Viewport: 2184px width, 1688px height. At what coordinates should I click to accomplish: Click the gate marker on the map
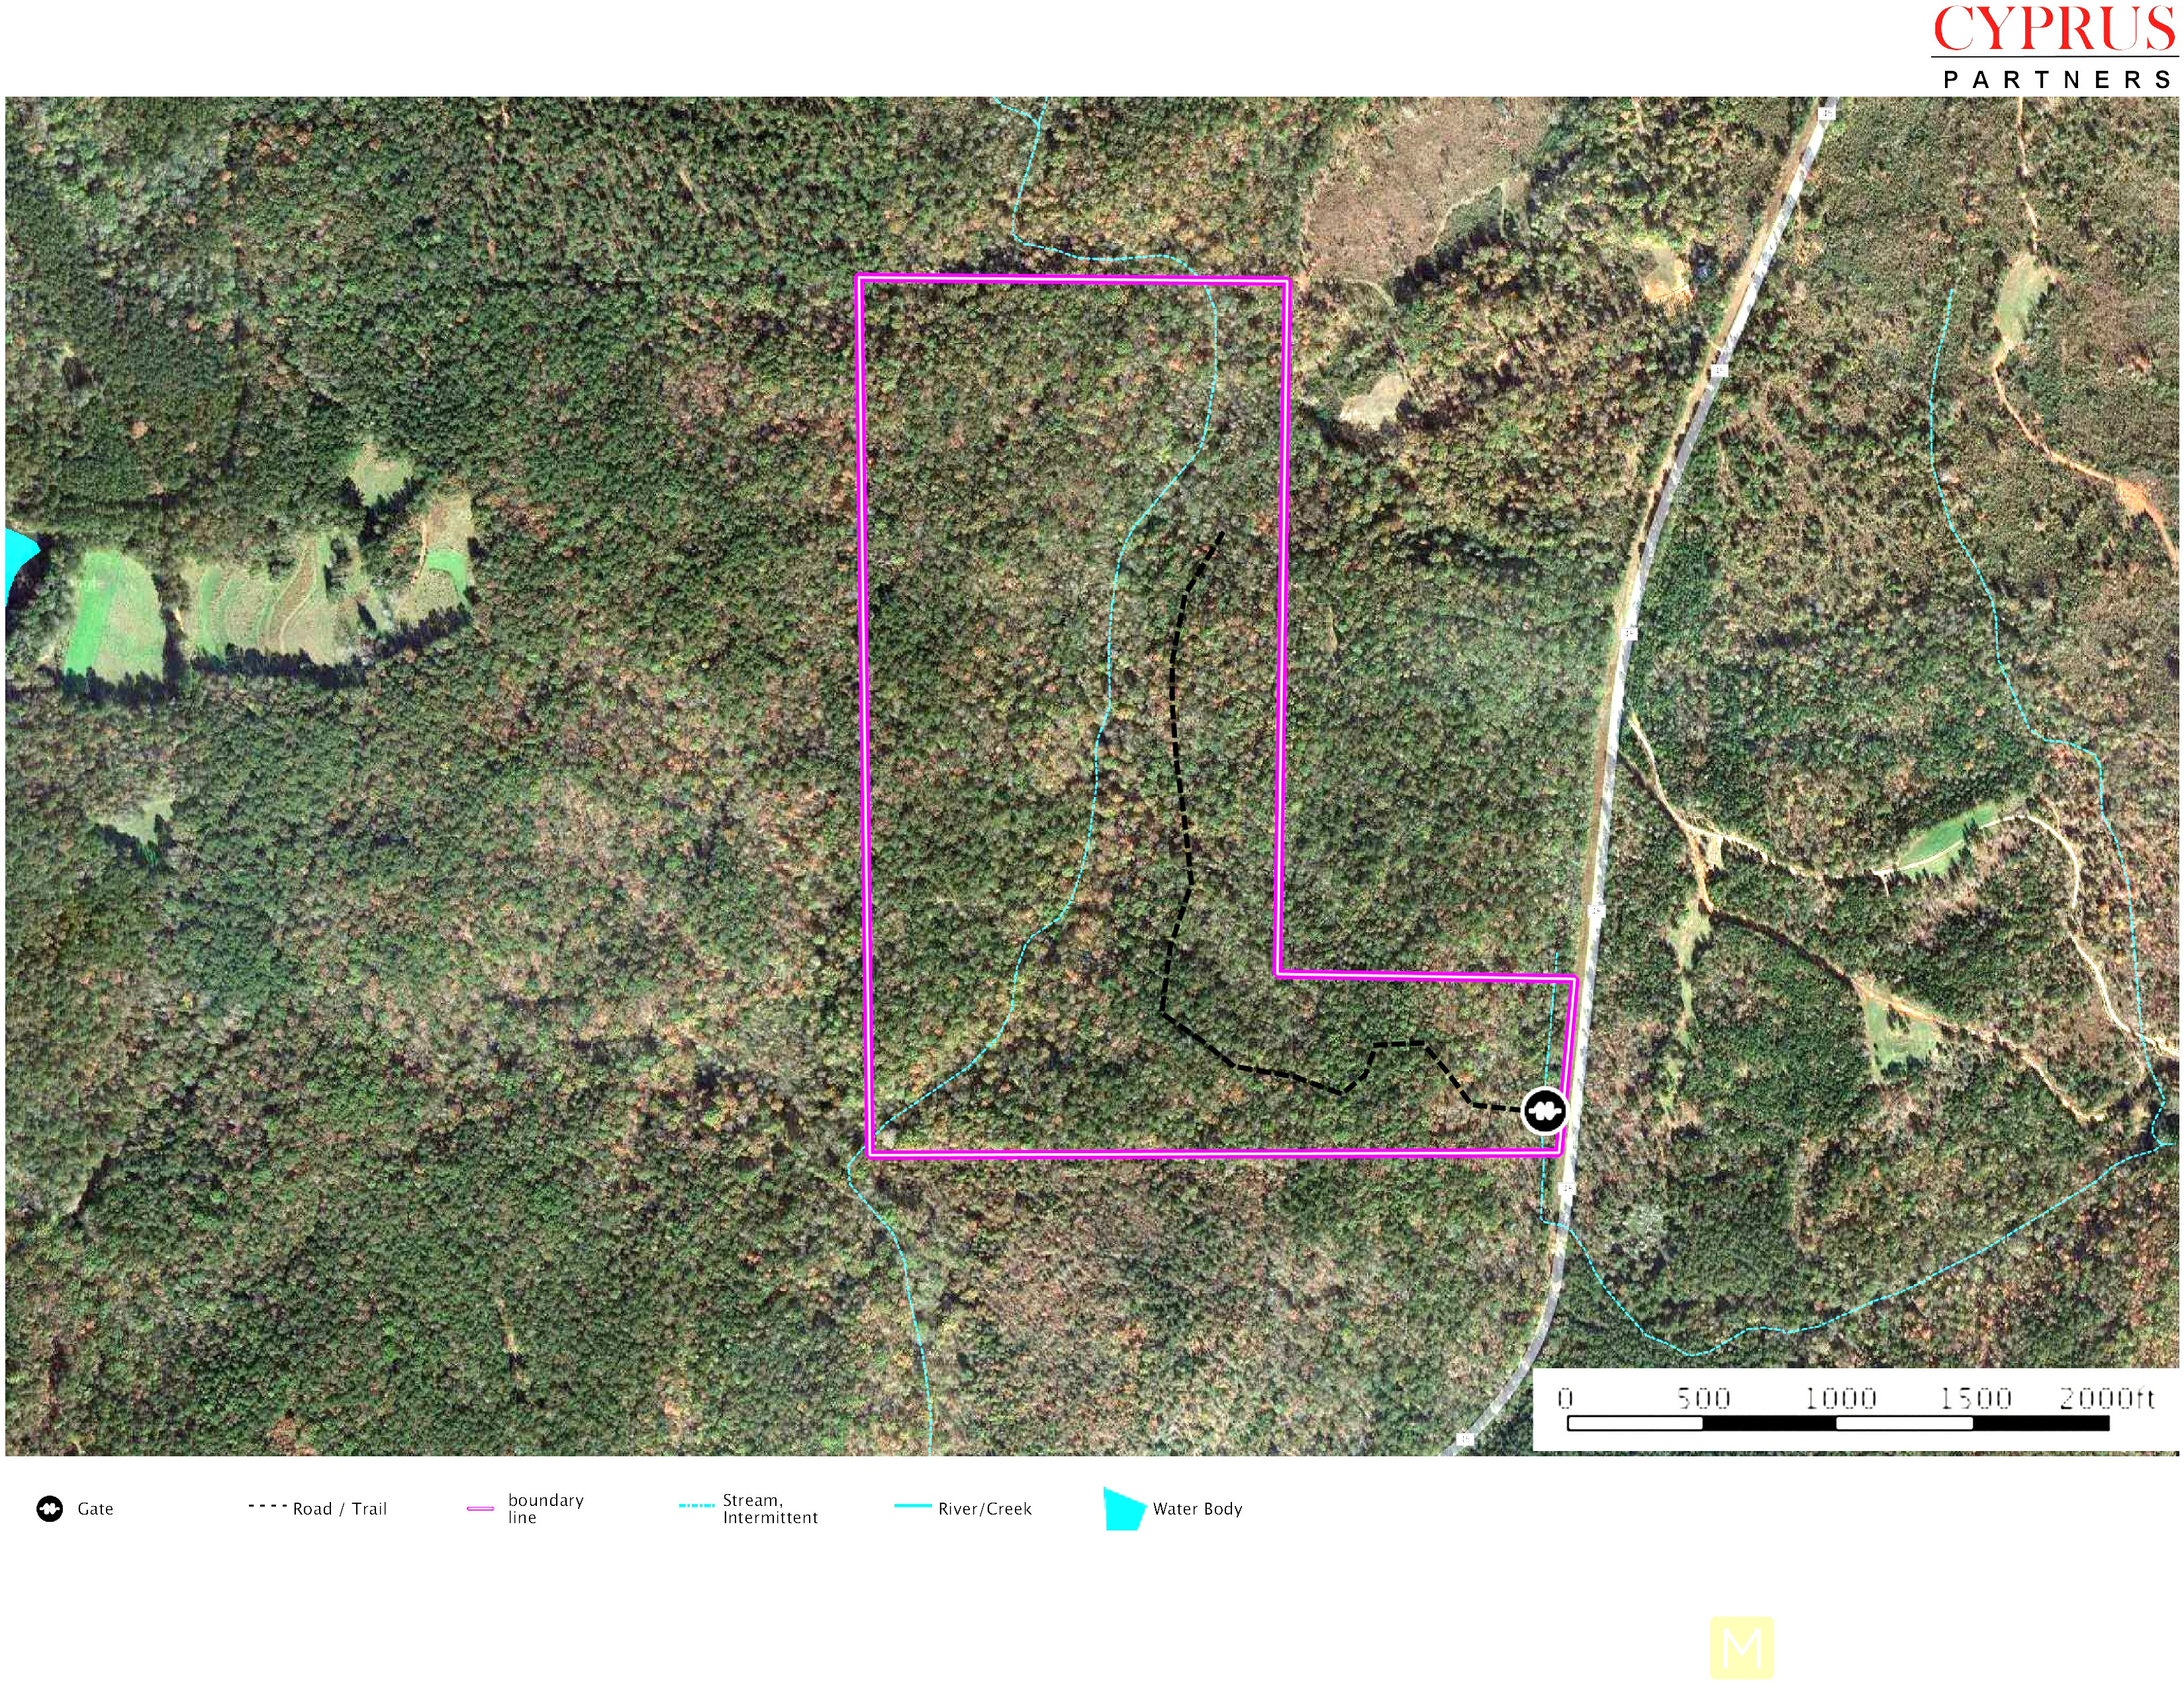point(1544,1111)
